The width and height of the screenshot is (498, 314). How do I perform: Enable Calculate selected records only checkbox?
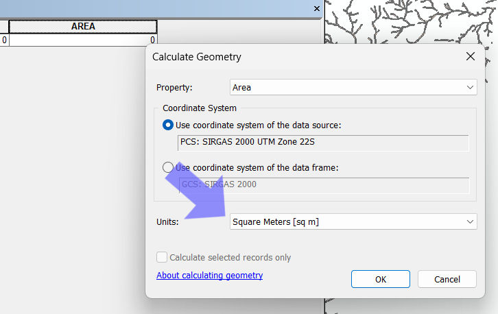pyautogui.click(x=162, y=258)
